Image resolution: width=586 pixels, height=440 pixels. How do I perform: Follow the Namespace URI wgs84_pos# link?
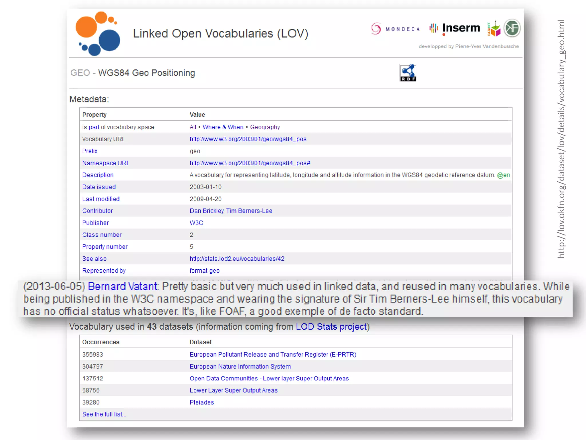coord(250,163)
